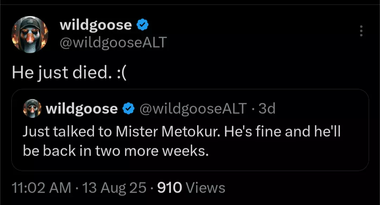Image resolution: width=380 pixels, height=205 pixels.
Task: Open the main author's wildgoose display name
Action: click(96, 25)
